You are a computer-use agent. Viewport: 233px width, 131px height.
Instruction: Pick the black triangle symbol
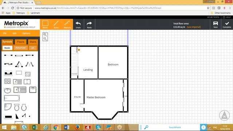(17, 116)
